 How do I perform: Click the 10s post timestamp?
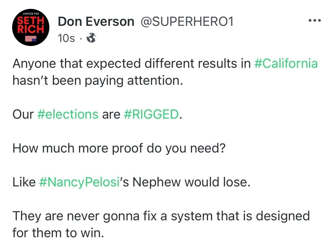(66, 39)
